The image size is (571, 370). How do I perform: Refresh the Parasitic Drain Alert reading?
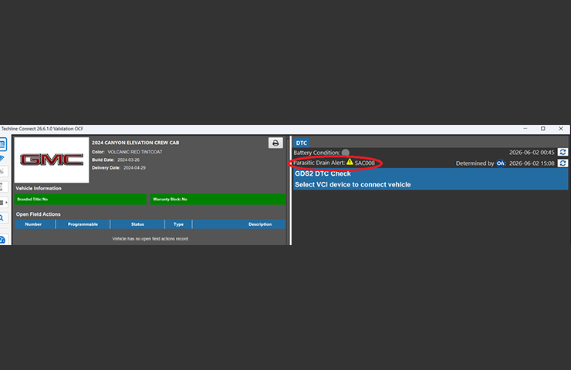[x=563, y=163]
